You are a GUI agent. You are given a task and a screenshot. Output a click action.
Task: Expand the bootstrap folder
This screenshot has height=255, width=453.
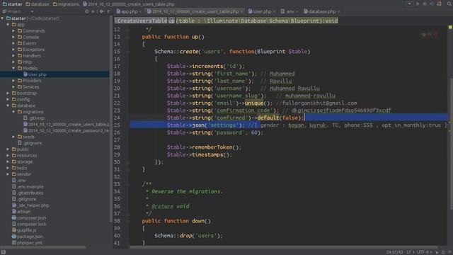coord(8,93)
